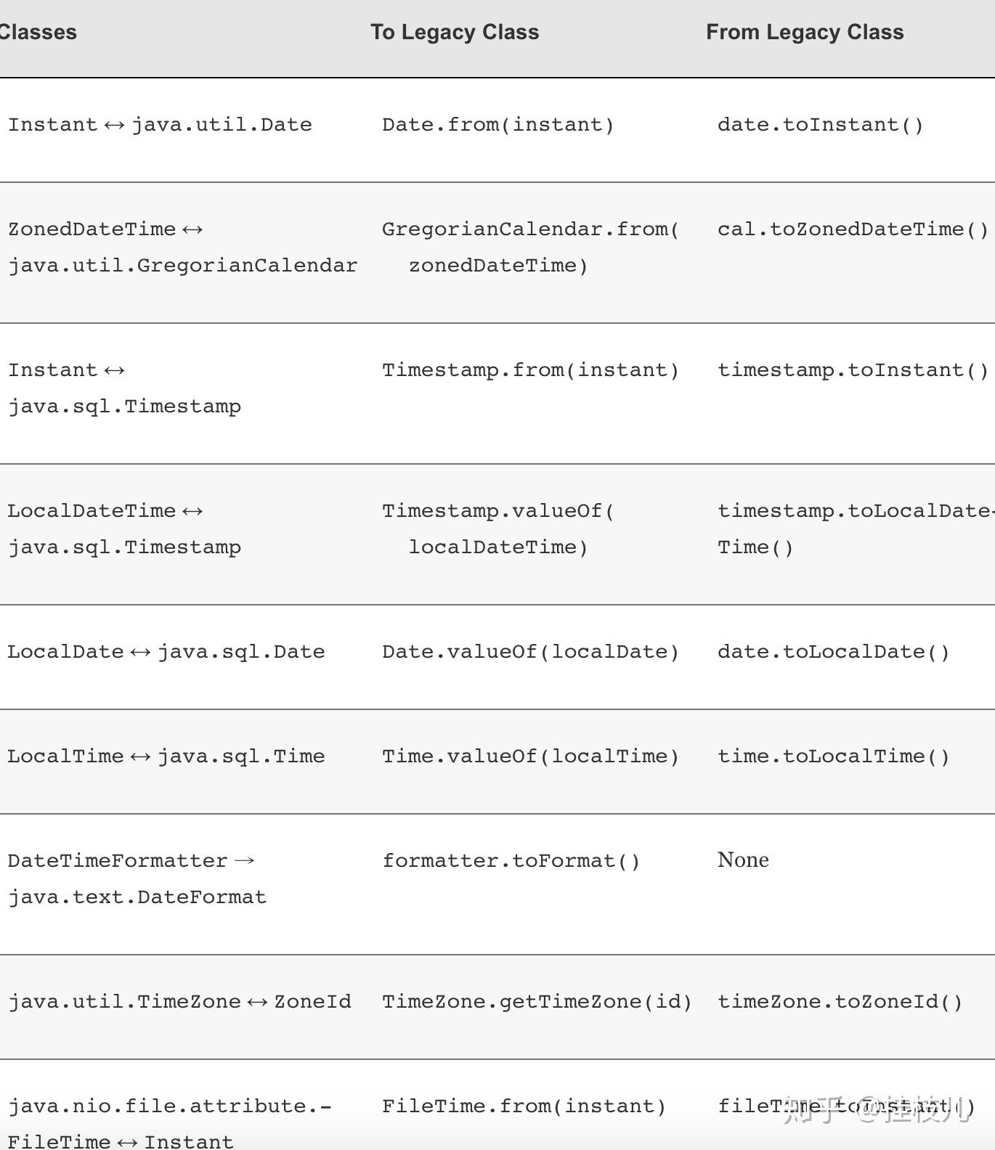This screenshot has height=1150, width=995.
Task: Click the 'From Legacy Class' column header
Action: click(x=805, y=32)
